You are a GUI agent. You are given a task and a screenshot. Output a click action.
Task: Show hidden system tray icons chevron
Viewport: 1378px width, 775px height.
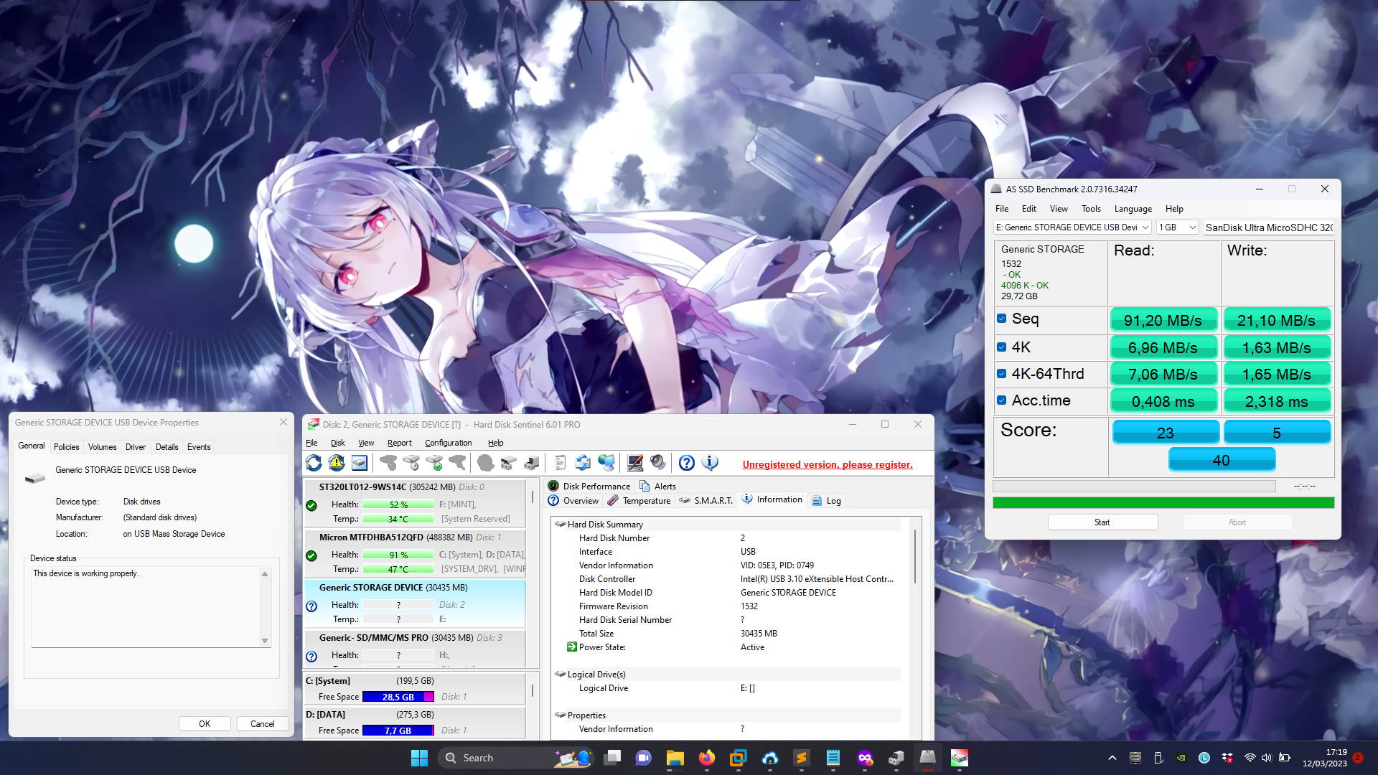pos(1112,758)
